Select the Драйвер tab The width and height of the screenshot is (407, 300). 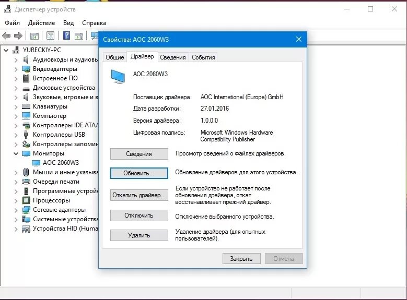tap(142, 56)
